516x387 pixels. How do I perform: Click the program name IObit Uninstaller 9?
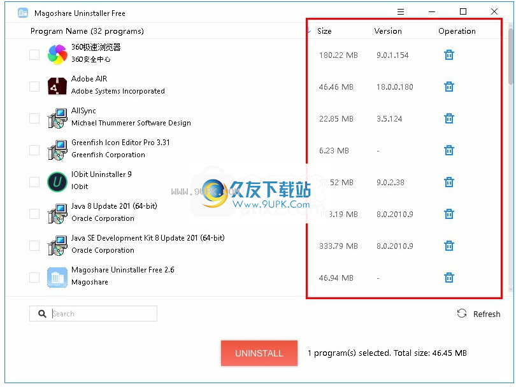coord(101,174)
